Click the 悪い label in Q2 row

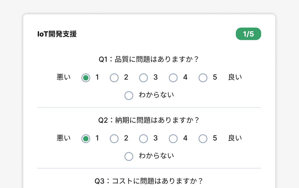[64, 138]
